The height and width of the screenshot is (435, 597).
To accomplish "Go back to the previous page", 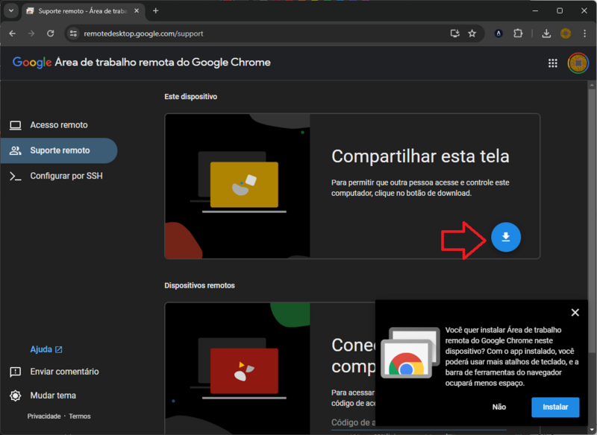I will click(x=13, y=34).
